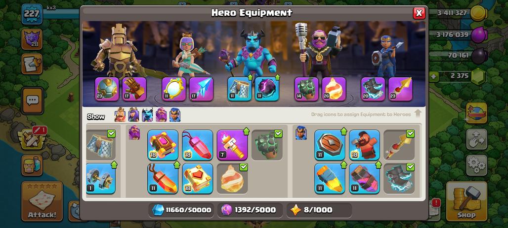Toggle the equipped Electro Boots checkmark item
The image size is (508, 228).
(399, 179)
